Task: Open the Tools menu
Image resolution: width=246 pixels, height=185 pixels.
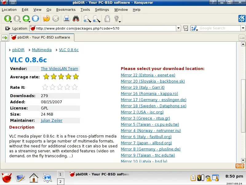Action: point(85,10)
